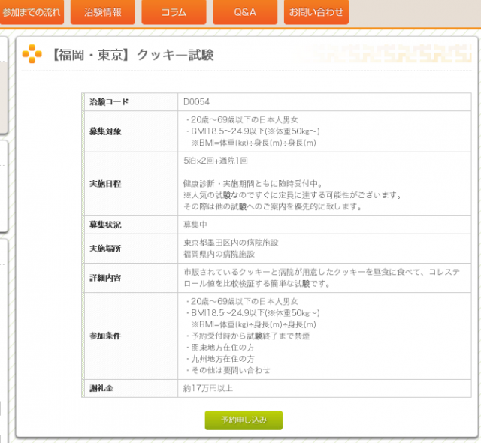The width and height of the screenshot is (481, 443).
Task: Click the 募集対象 row label
Action: (105, 131)
